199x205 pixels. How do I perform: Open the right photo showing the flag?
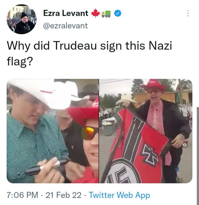[x=146, y=131]
